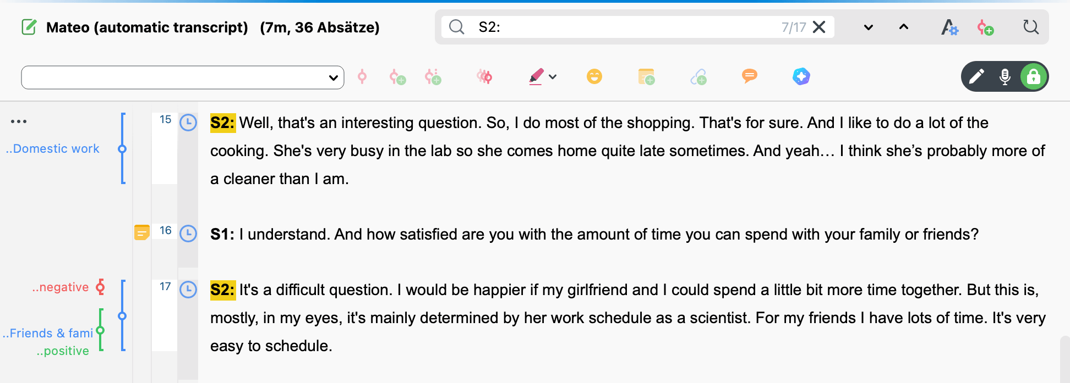Image resolution: width=1070 pixels, height=383 pixels.
Task: Click timestamp clock at paragraph 15
Action: click(188, 123)
